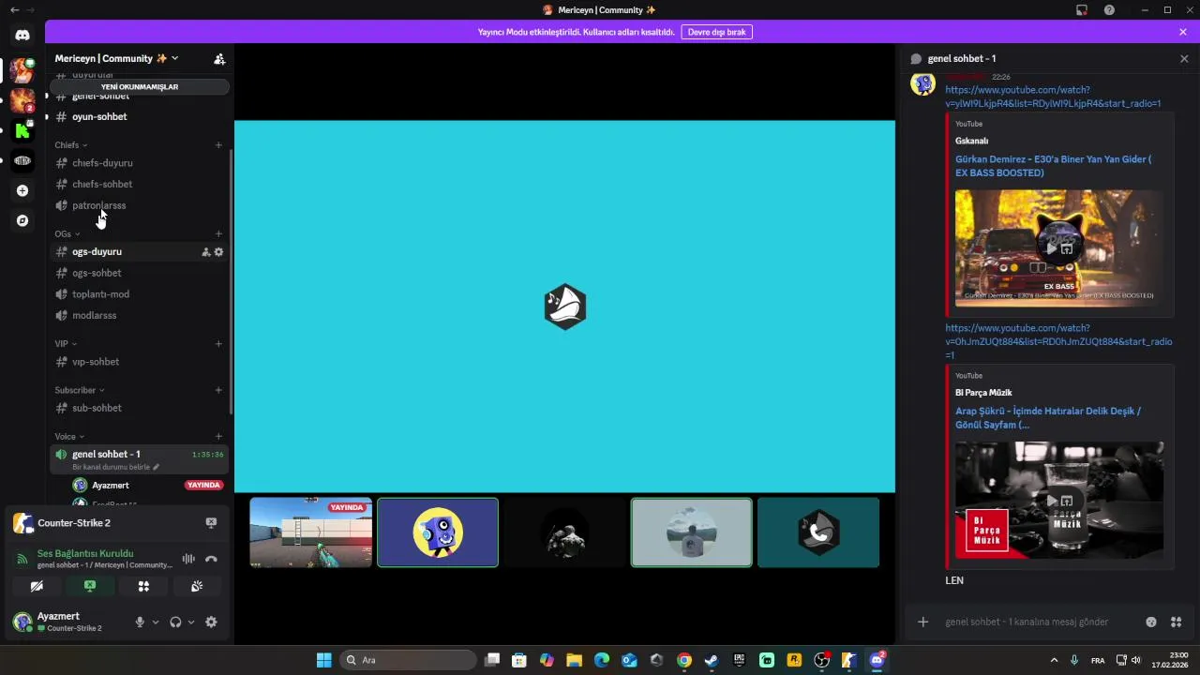Viewport: 1200px width, 675px height.
Task: Collapse the Subscriber category
Action: point(80,390)
